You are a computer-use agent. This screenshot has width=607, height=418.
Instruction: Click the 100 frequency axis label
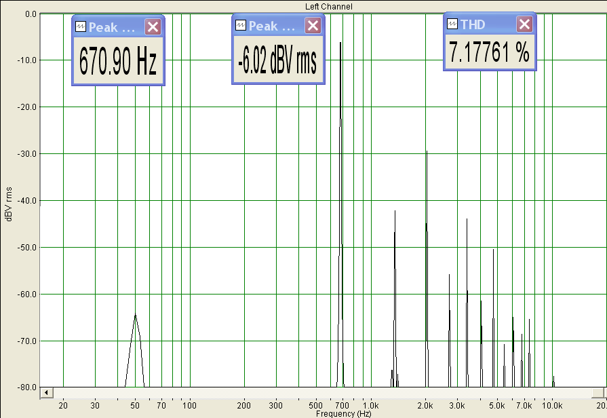pyautogui.click(x=189, y=406)
